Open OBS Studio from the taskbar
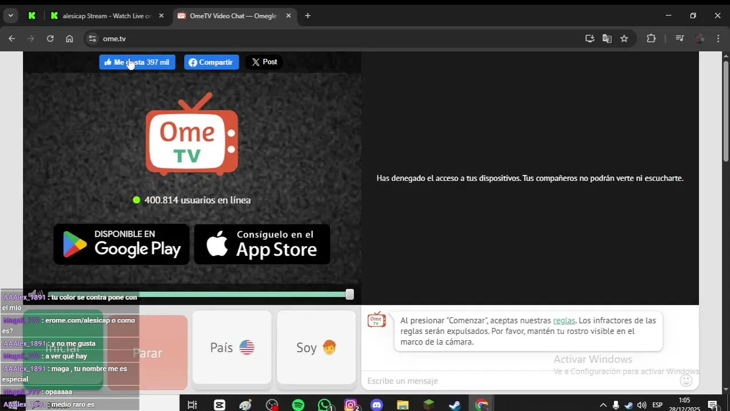The width and height of the screenshot is (730, 411). tap(272, 405)
